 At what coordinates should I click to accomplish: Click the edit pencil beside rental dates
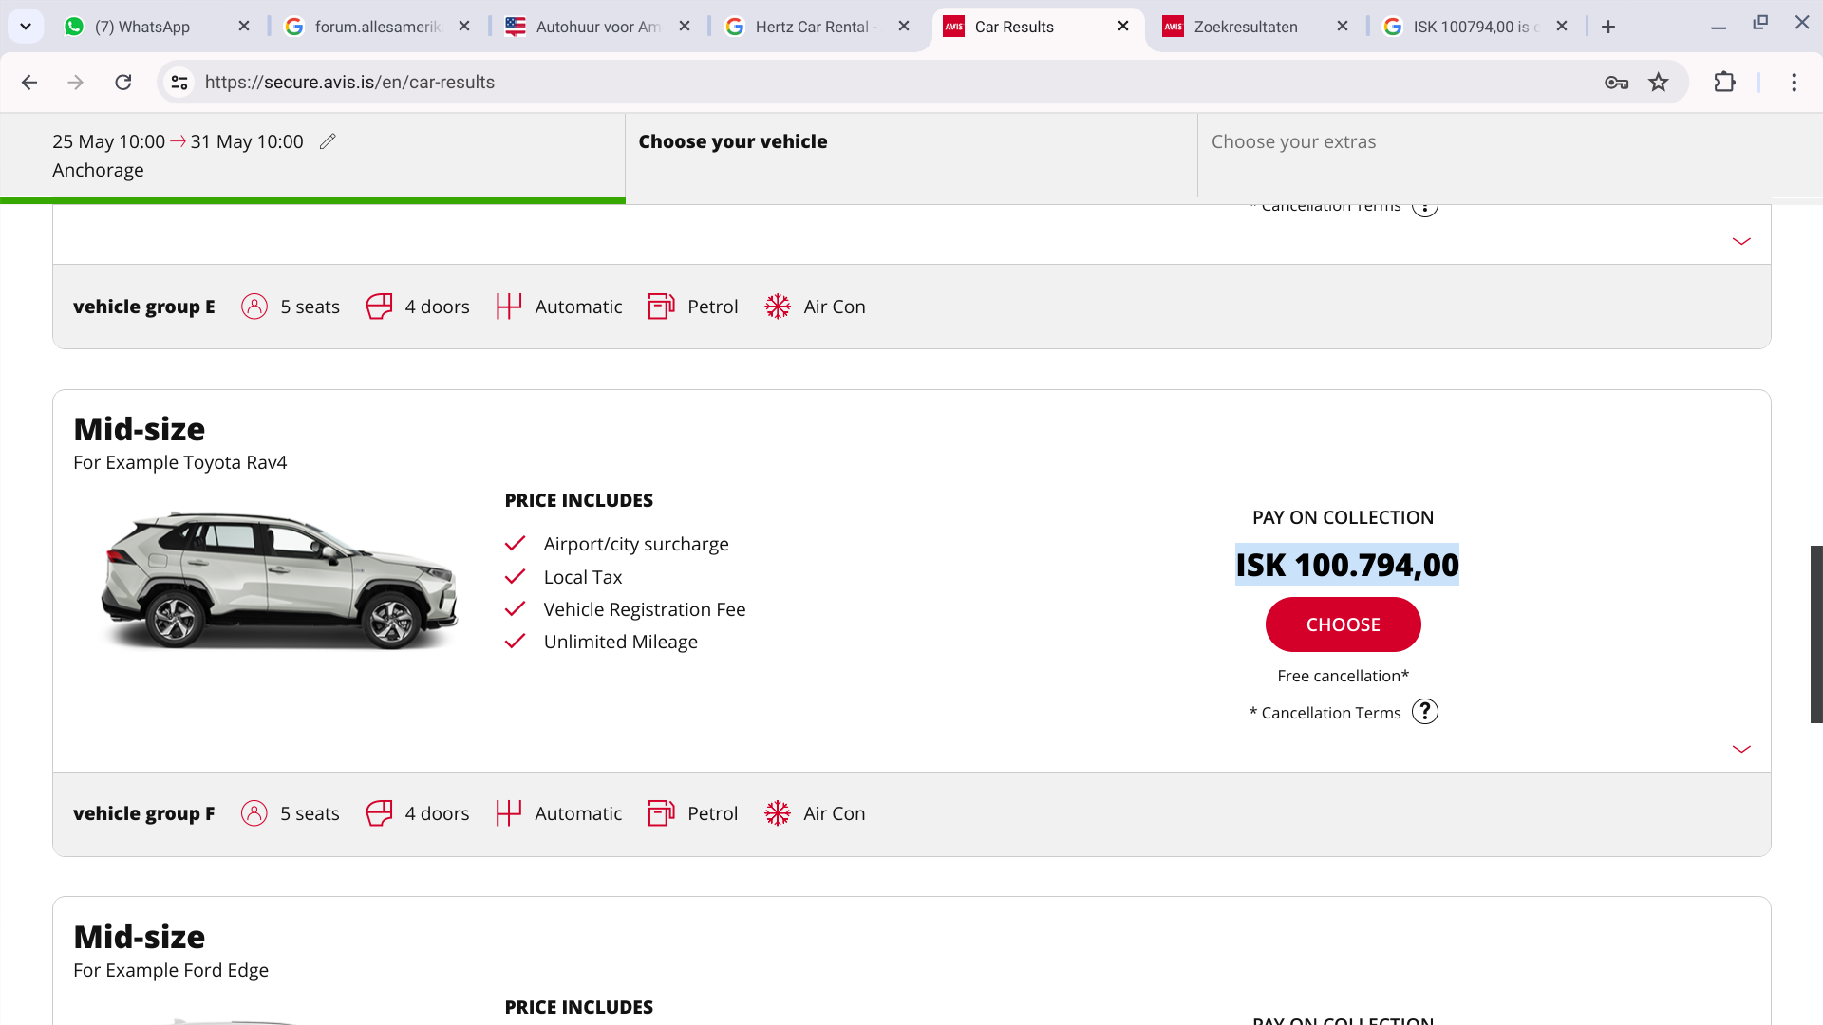(328, 141)
